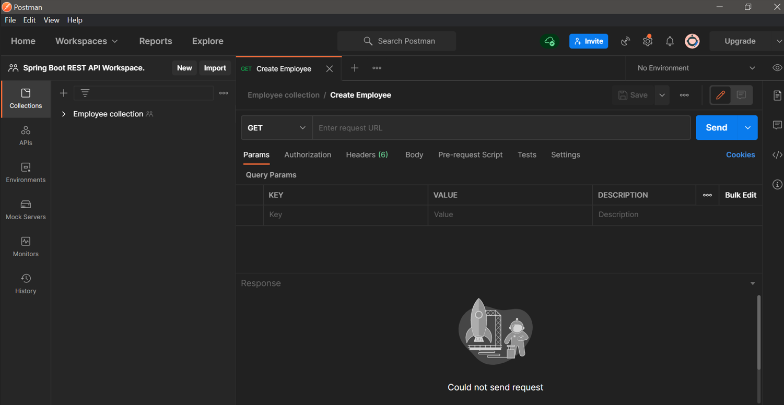Go to Home in top navigation

click(23, 41)
